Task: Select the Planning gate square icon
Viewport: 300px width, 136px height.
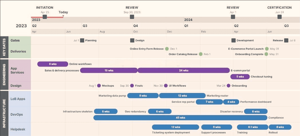Action: pyautogui.click(x=82, y=40)
